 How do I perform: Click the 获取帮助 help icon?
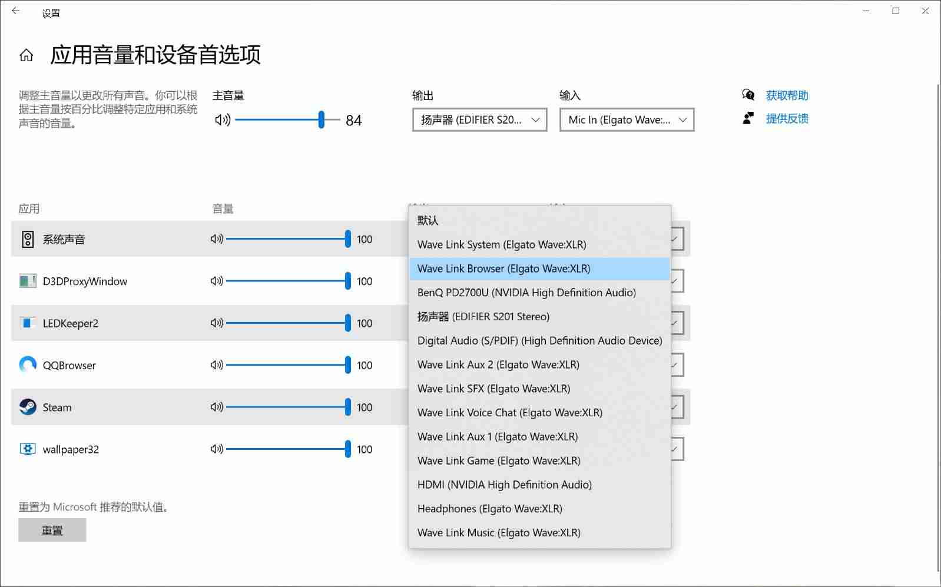point(748,95)
